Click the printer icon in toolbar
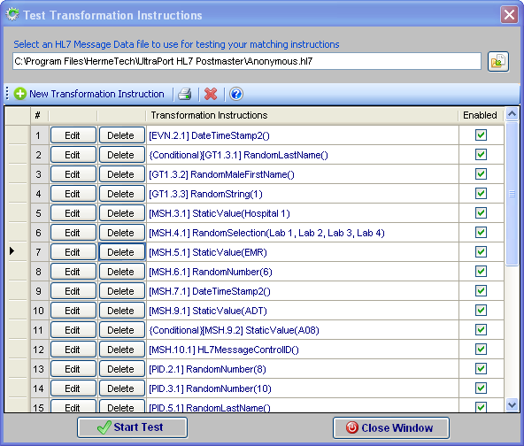The height and width of the screenshot is (446, 524). coord(185,94)
